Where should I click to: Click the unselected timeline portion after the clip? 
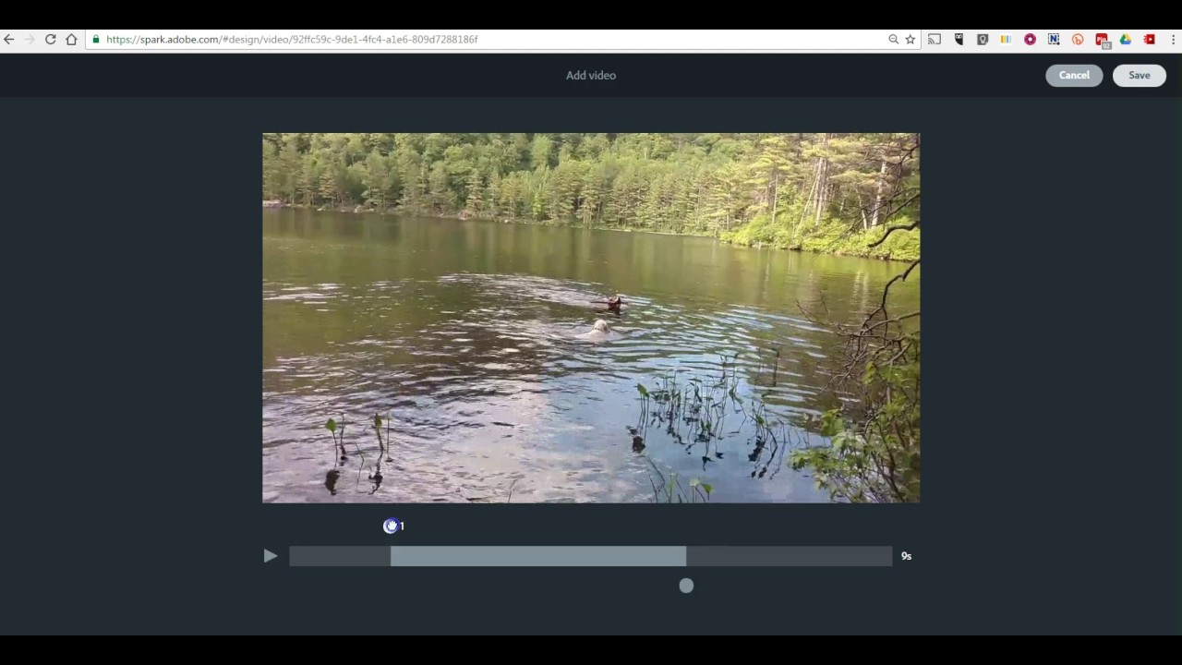[x=790, y=556]
